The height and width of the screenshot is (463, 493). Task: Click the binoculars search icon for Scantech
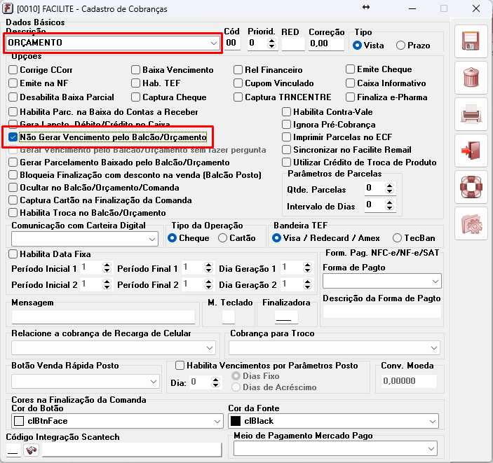tap(31, 450)
